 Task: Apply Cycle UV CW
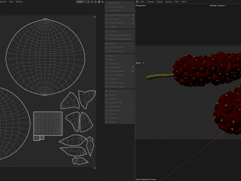(x=119, y=107)
